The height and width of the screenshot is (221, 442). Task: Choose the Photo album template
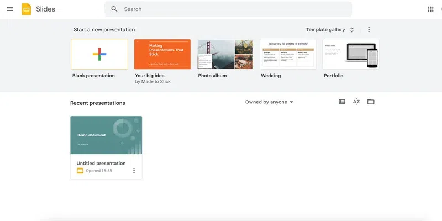pyautogui.click(x=225, y=54)
